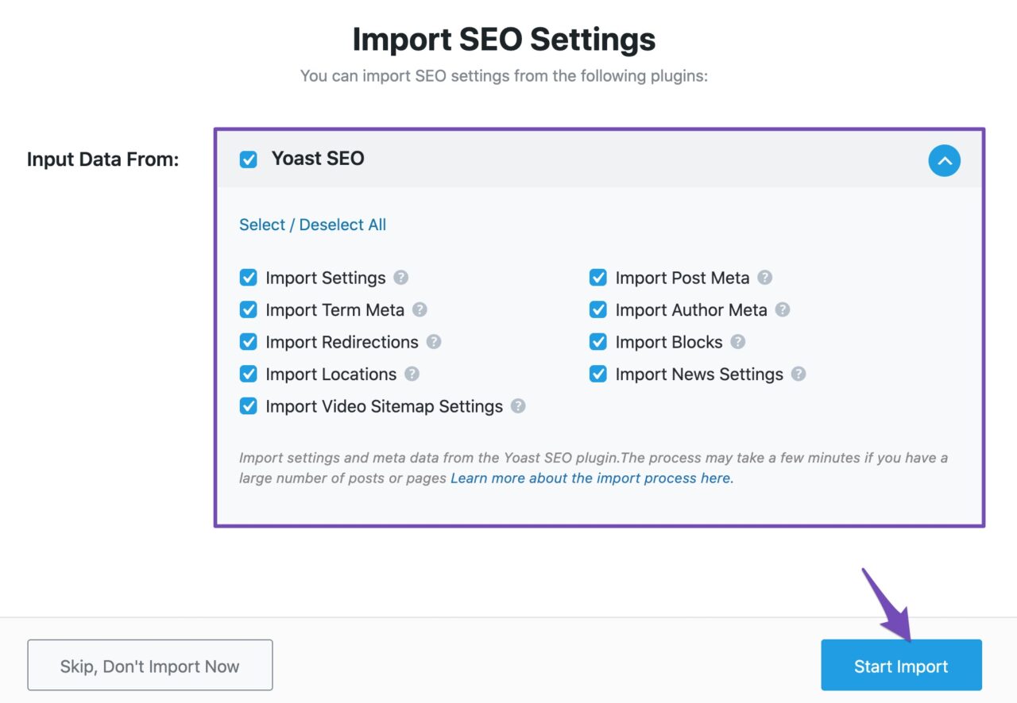This screenshot has height=703, width=1017.
Task: Click help icon beside Import News Settings
Action: point(799,374)
